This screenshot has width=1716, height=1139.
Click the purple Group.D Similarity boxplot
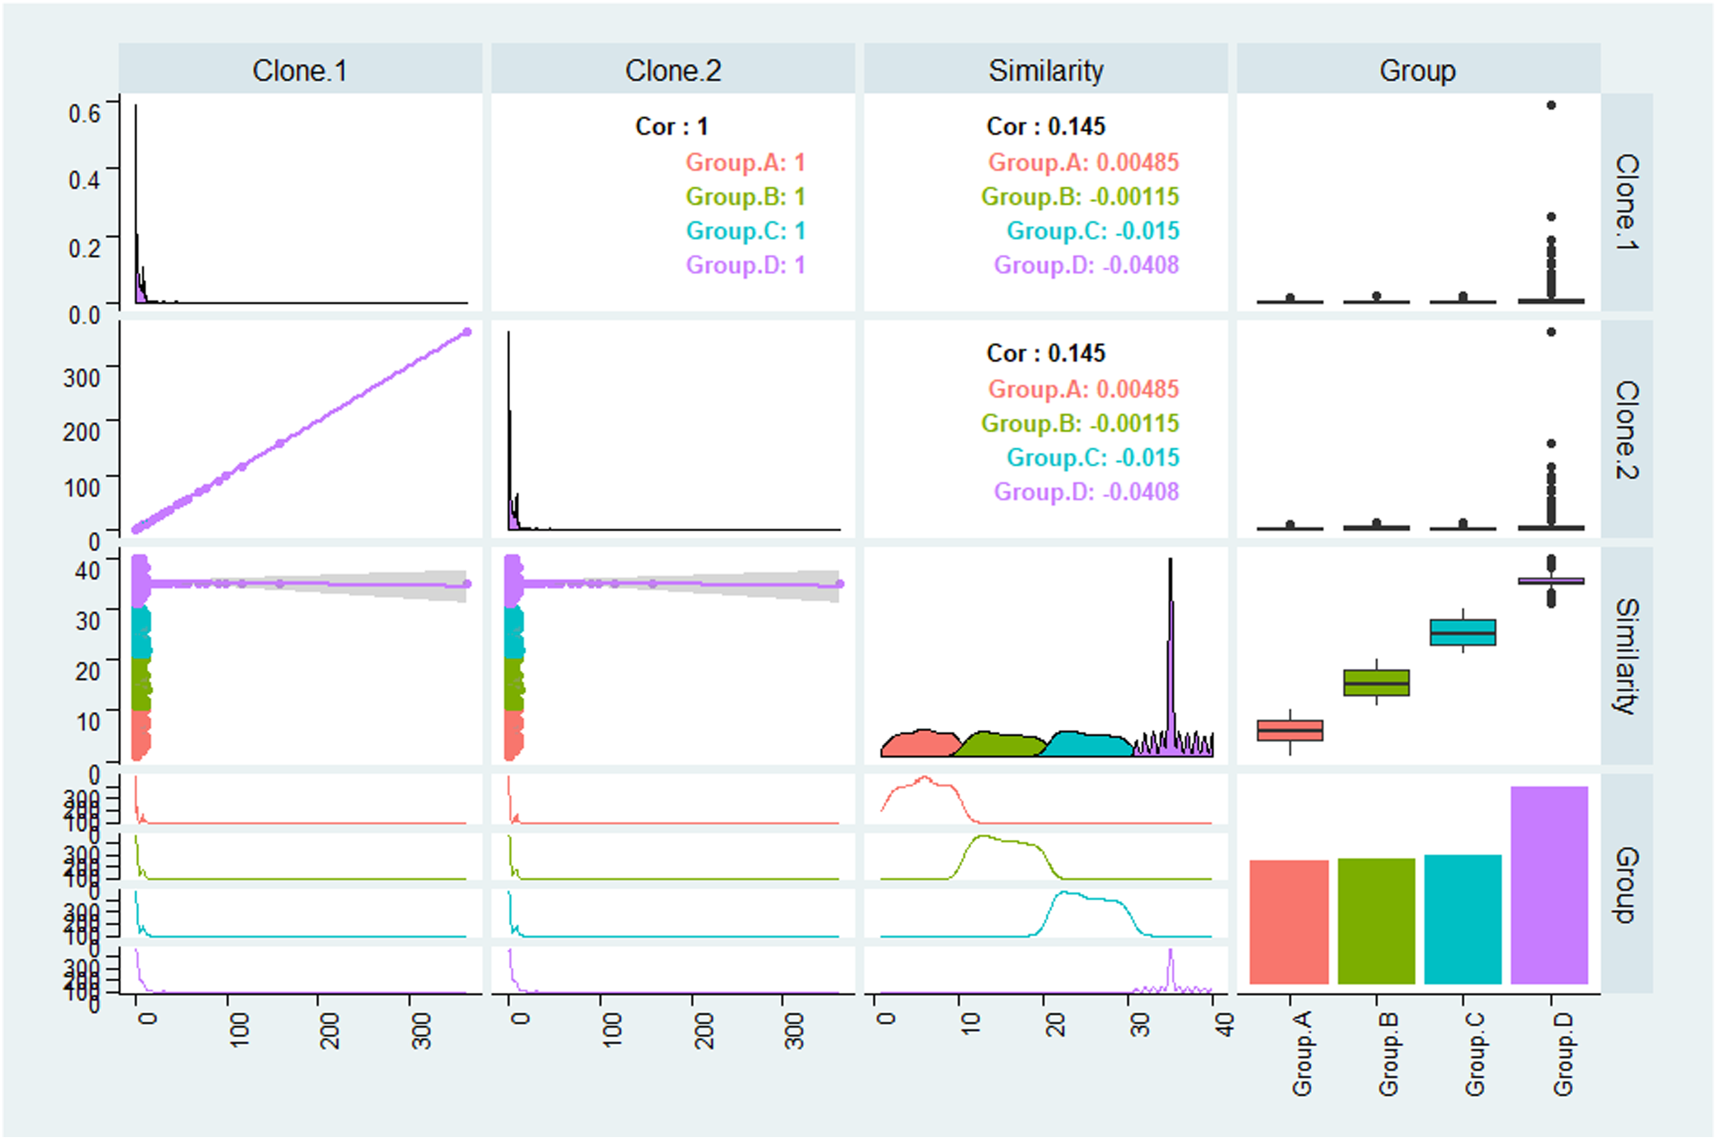pos(1551,581)
